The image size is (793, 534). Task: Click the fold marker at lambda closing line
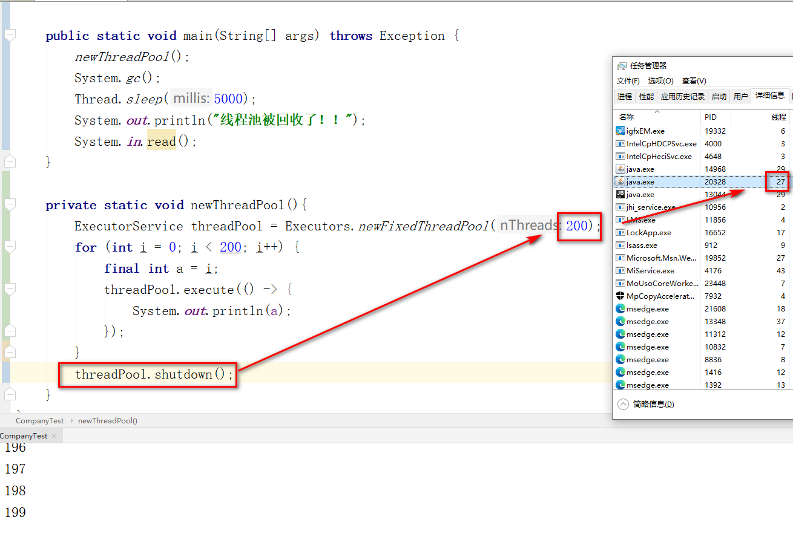pos(10,331)
